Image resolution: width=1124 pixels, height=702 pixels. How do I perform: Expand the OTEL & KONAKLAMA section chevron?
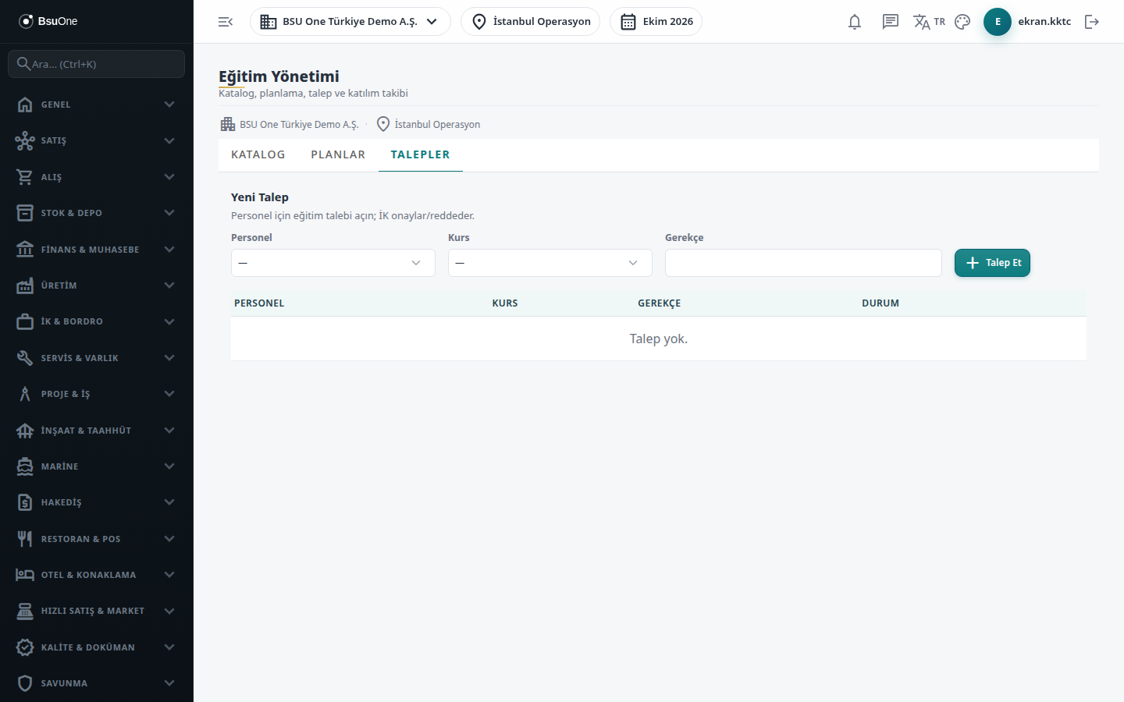click(x=169, y=575)
